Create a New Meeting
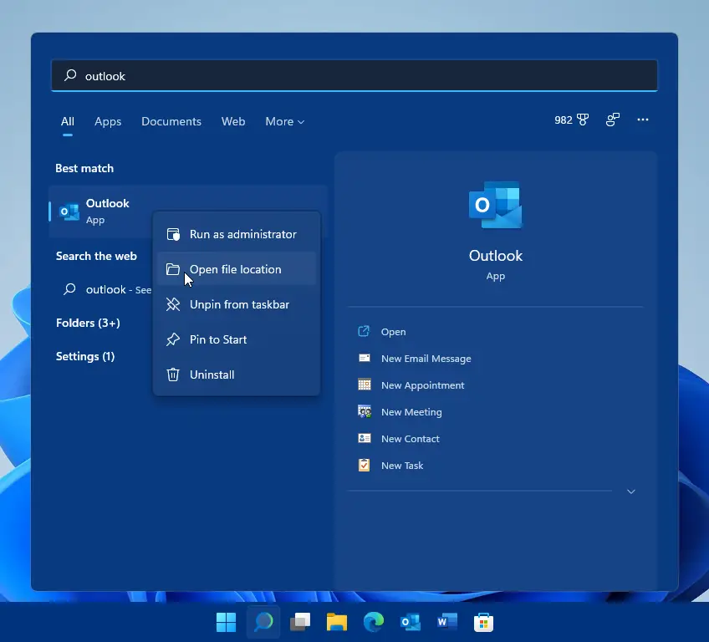This screenshot has height=642, width=709. point(400,412)
